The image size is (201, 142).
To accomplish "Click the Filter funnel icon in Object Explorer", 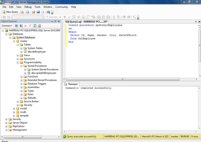I will coord(30,26).
